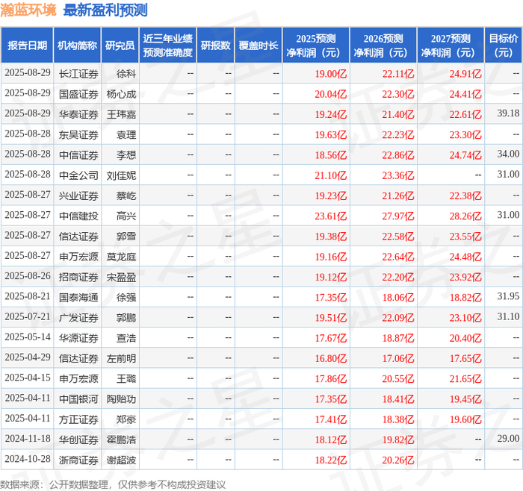This screenshot has height=491, width=523.
Task: Select the 长江证券 institution cell
Action: 78,74
